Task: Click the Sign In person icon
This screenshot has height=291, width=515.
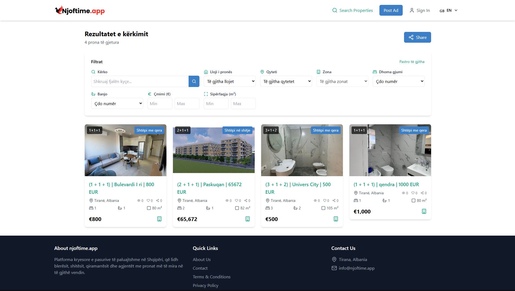Action: pos(412,10)
